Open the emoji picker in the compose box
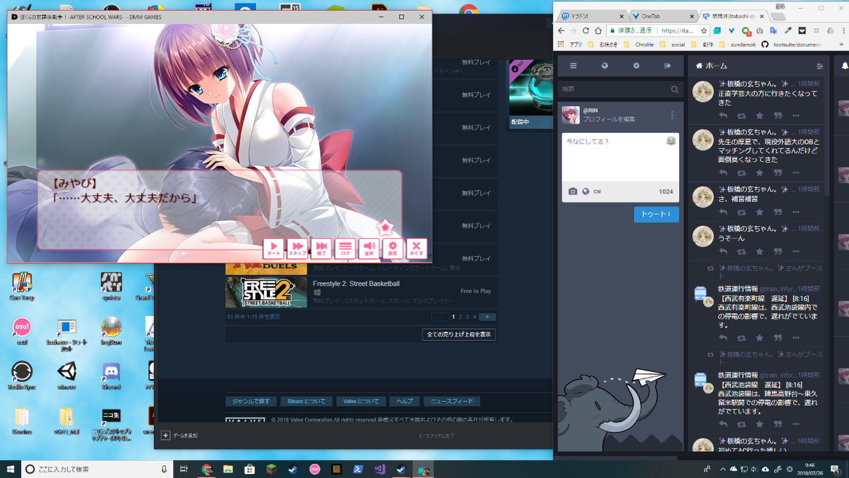 point(671,141)
